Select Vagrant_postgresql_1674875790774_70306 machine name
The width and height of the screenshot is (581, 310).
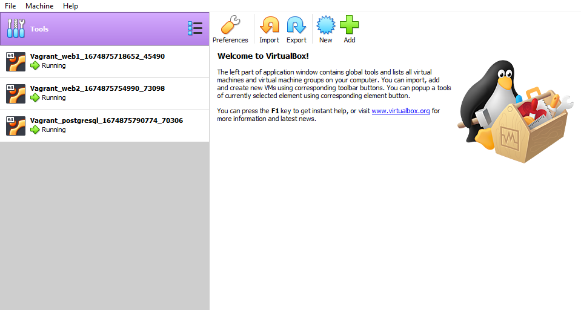[107, 120]
